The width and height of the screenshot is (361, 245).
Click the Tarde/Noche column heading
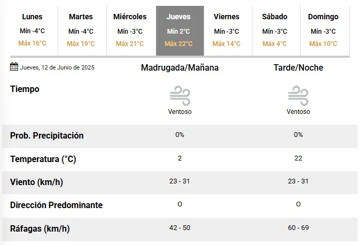coord(298,68)
